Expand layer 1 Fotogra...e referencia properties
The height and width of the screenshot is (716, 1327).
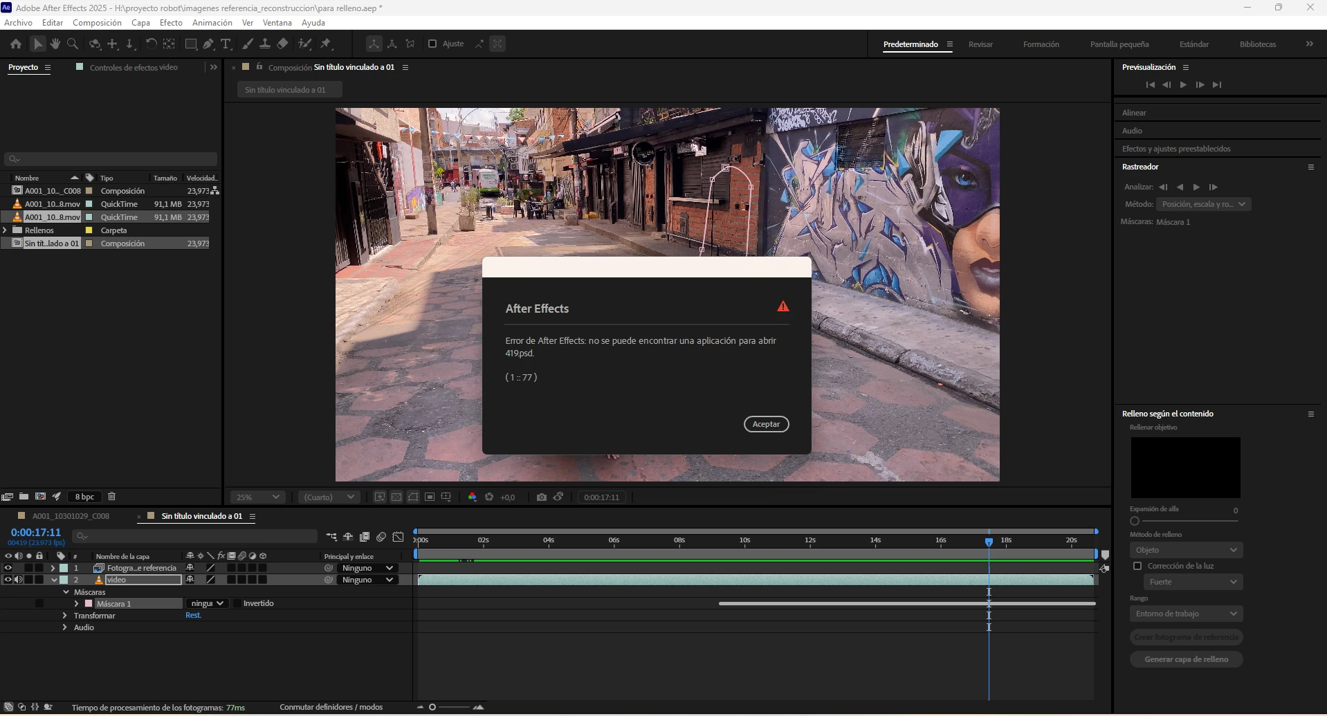(x=53, y=568)
